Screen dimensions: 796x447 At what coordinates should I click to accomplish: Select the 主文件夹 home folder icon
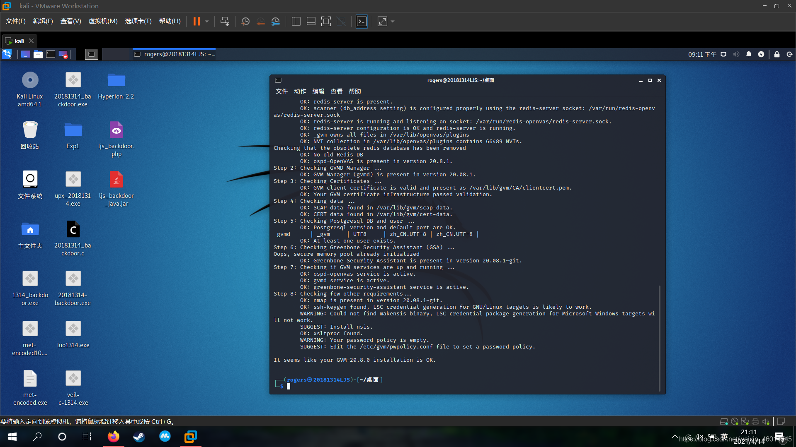pos(30,234)
